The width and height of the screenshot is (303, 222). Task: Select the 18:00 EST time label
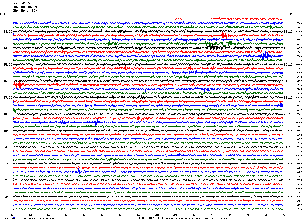tap(8, 114)
